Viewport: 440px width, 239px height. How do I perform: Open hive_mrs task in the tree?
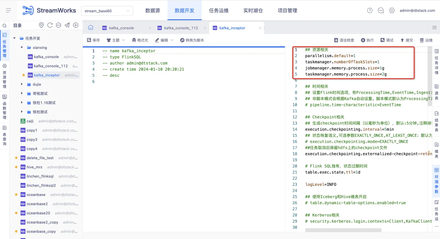[x=35, y=167]
